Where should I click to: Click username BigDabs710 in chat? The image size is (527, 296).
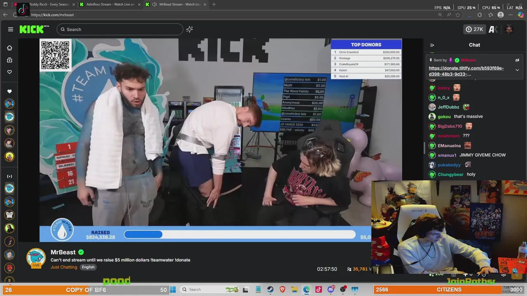click(450, 127)
